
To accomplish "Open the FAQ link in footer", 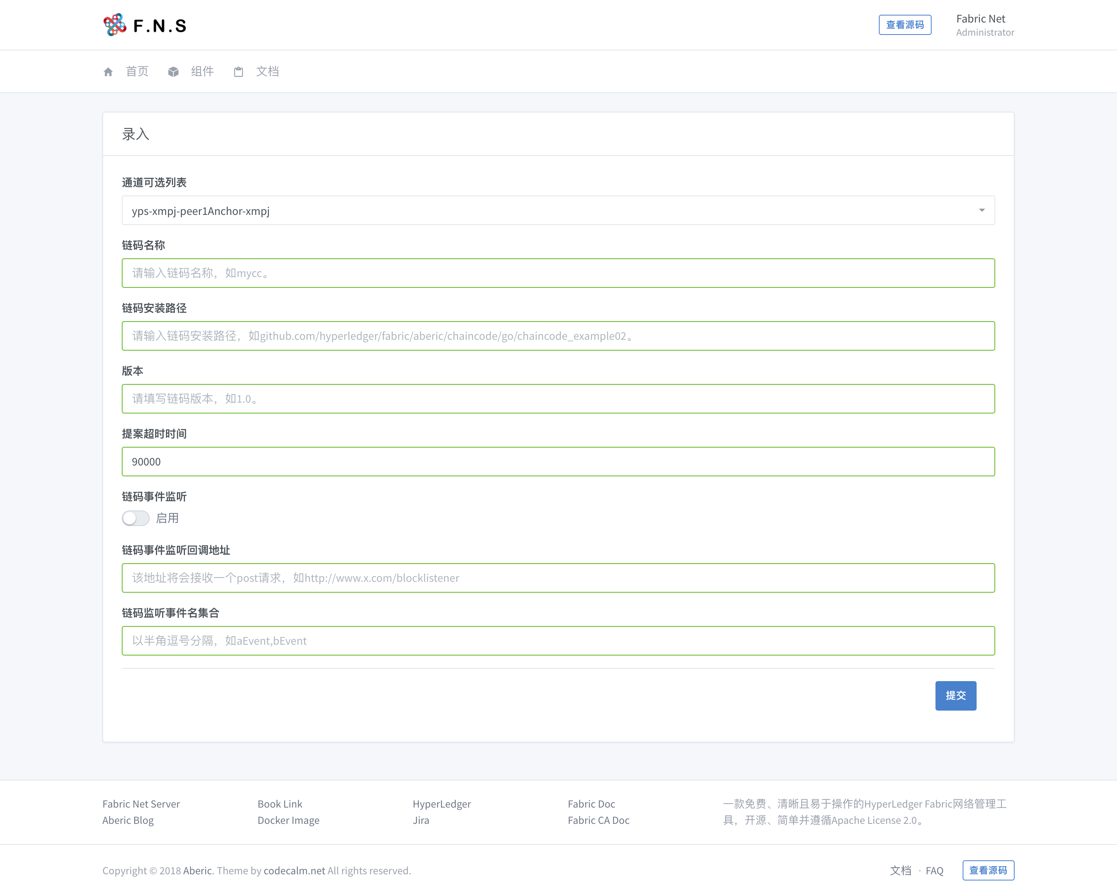I will click(x=934, y=871).
